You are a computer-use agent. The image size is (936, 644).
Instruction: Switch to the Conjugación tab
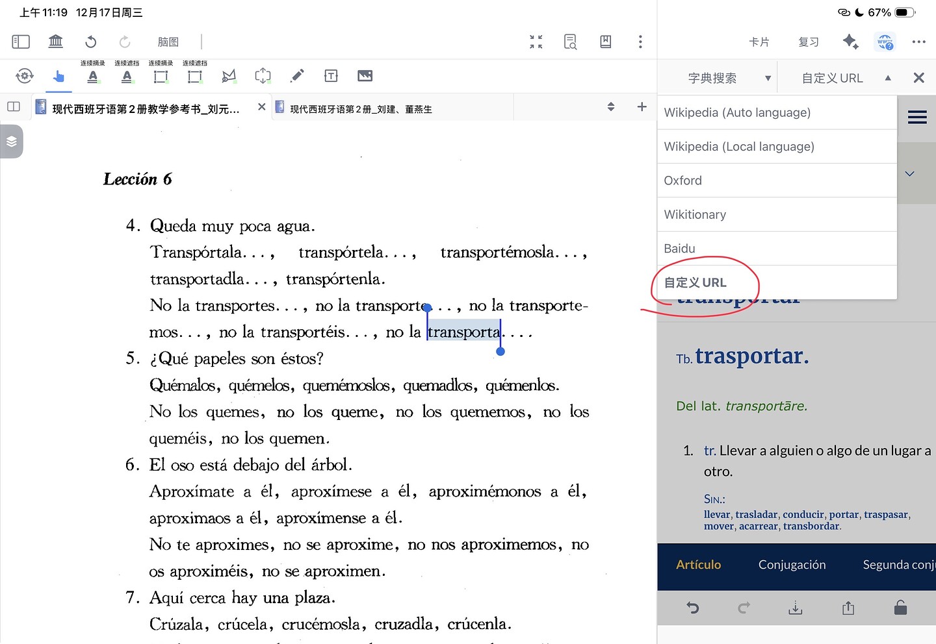coord(792,565)
